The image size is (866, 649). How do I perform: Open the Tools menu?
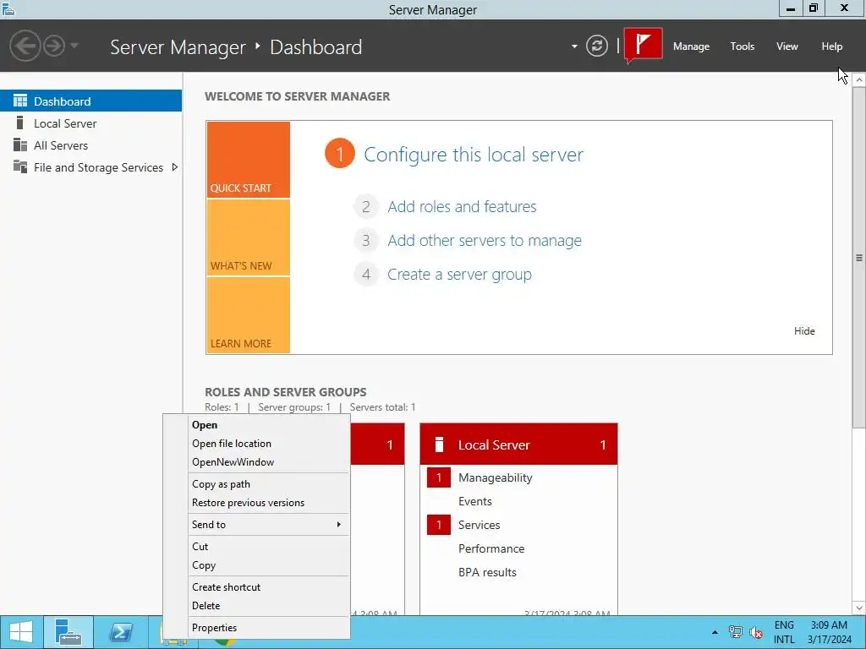point(743,46)
